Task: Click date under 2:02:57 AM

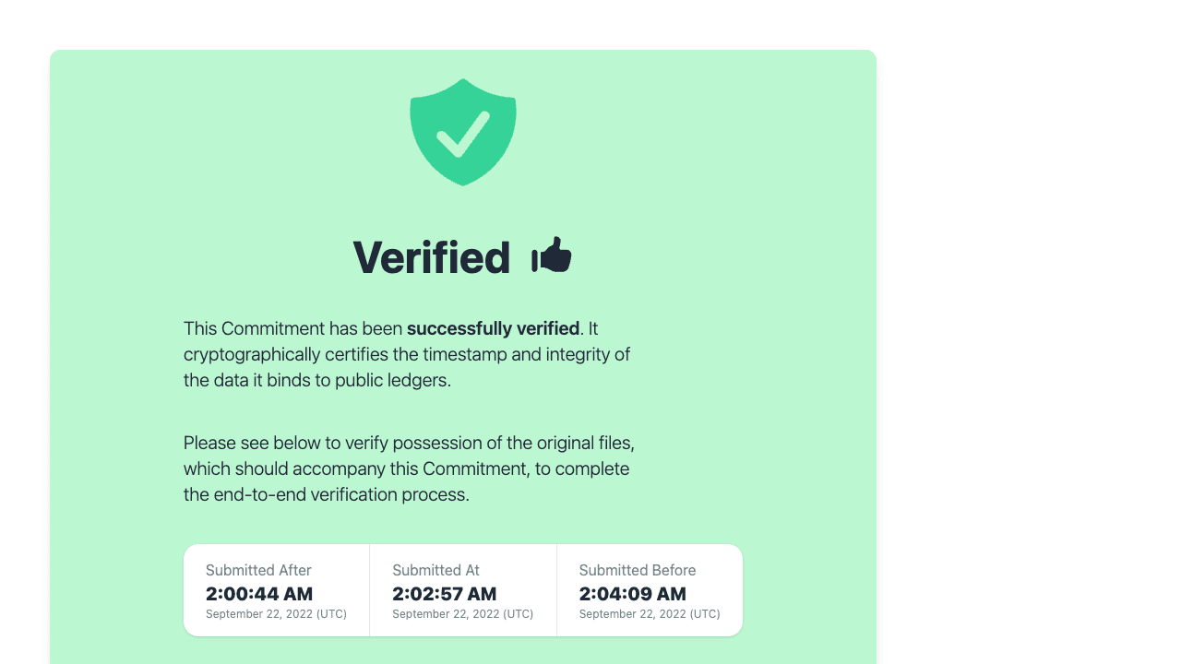Action: pos(462,614)
